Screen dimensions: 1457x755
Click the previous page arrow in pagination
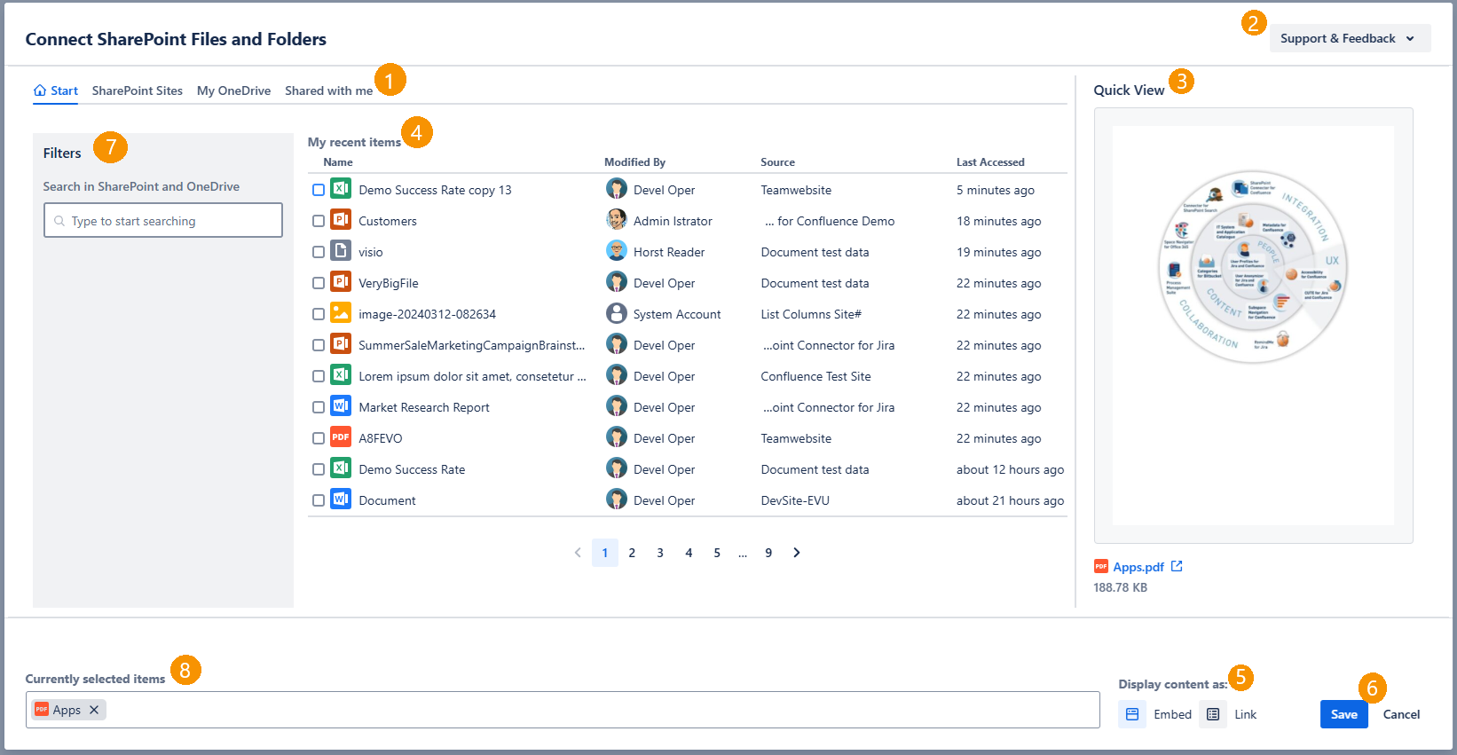coord(578,553)
